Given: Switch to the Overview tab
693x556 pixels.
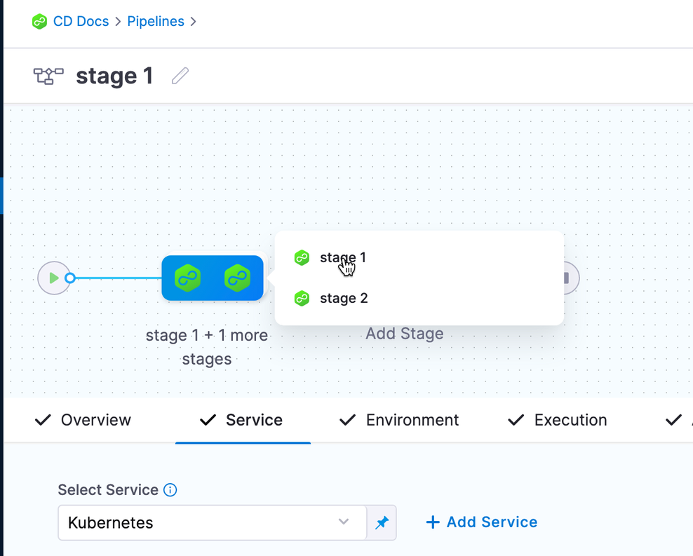Looking at the screenshot, I should pyautogui.click(x=83, y=420).
